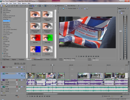Pause playback in the preview transport
The width and height of the screenshot is (130, 100).
point(86,56)
